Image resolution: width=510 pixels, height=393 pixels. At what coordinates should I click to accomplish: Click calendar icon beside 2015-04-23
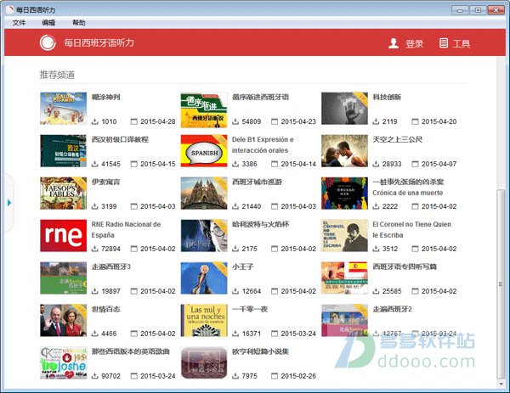[275, 121]
